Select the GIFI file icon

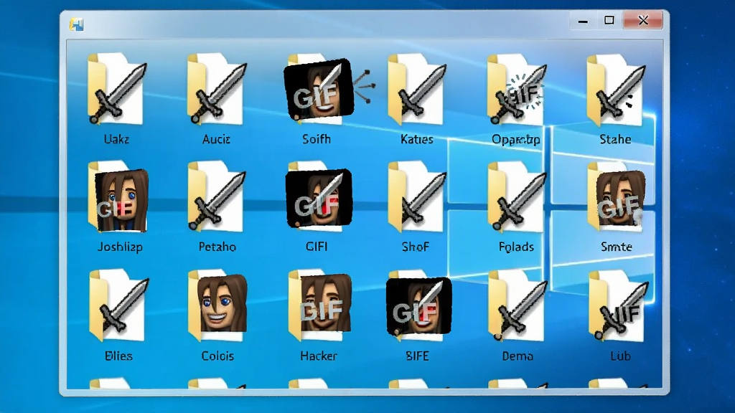pyautogui.click(x=319, y=196)
